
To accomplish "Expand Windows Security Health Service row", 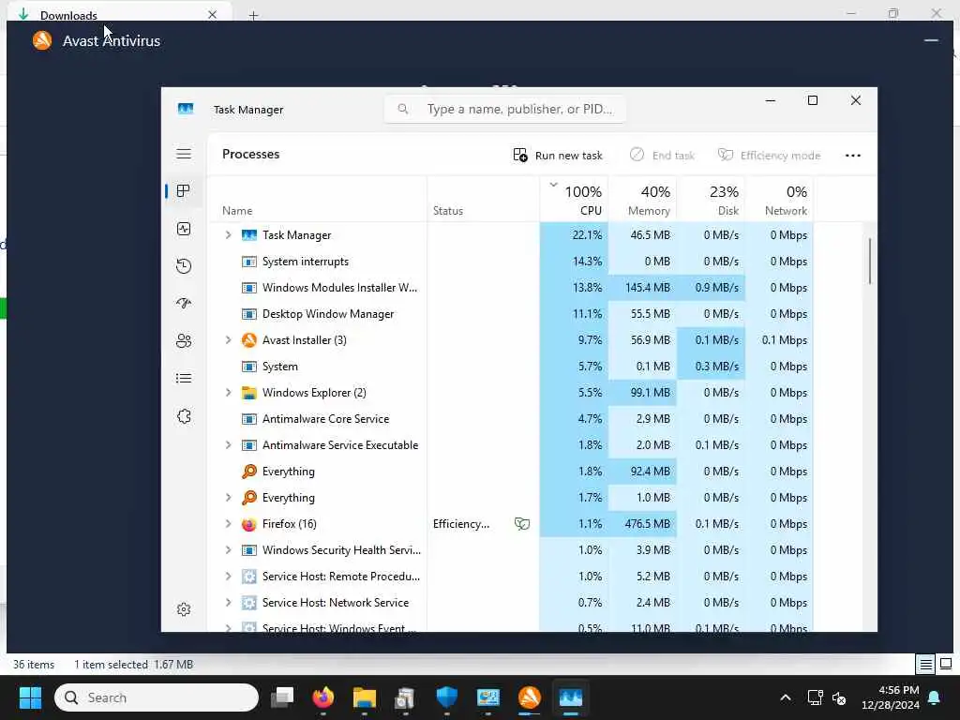I will 229,550.
